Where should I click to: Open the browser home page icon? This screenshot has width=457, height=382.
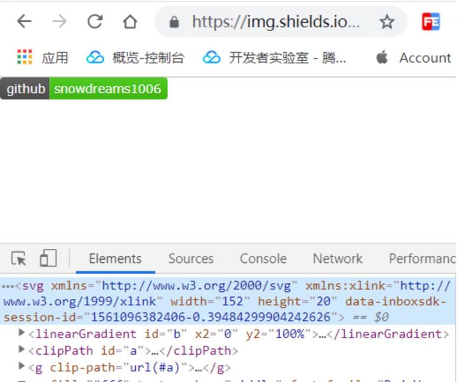[130, 22]
